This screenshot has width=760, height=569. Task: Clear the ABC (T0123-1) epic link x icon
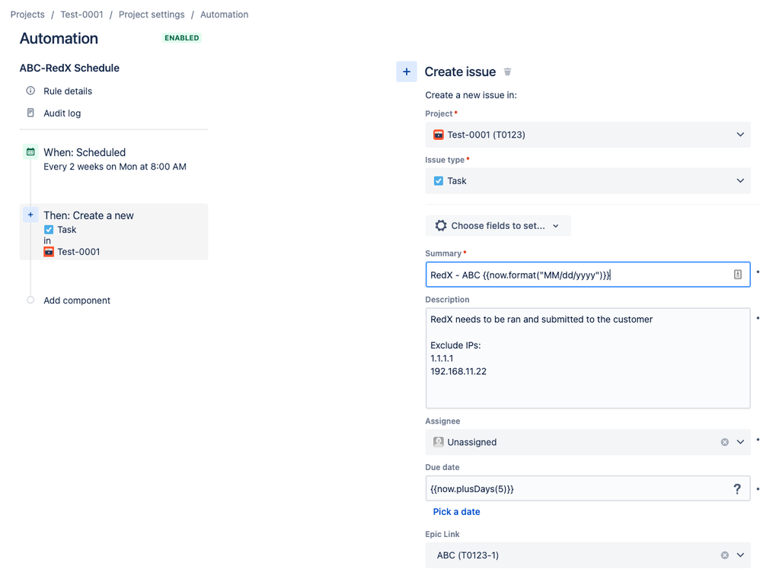pyautogui.click(x=725, y=555)
